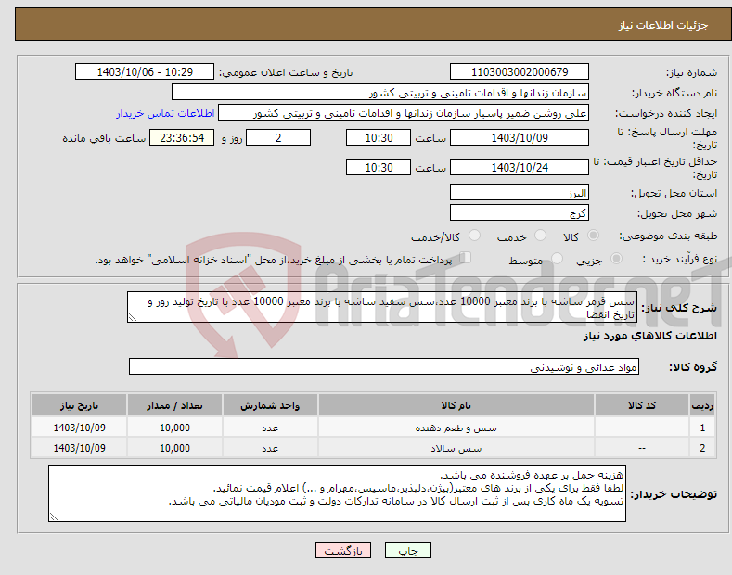Click the بازگشت (back) button

pos(343,550)
